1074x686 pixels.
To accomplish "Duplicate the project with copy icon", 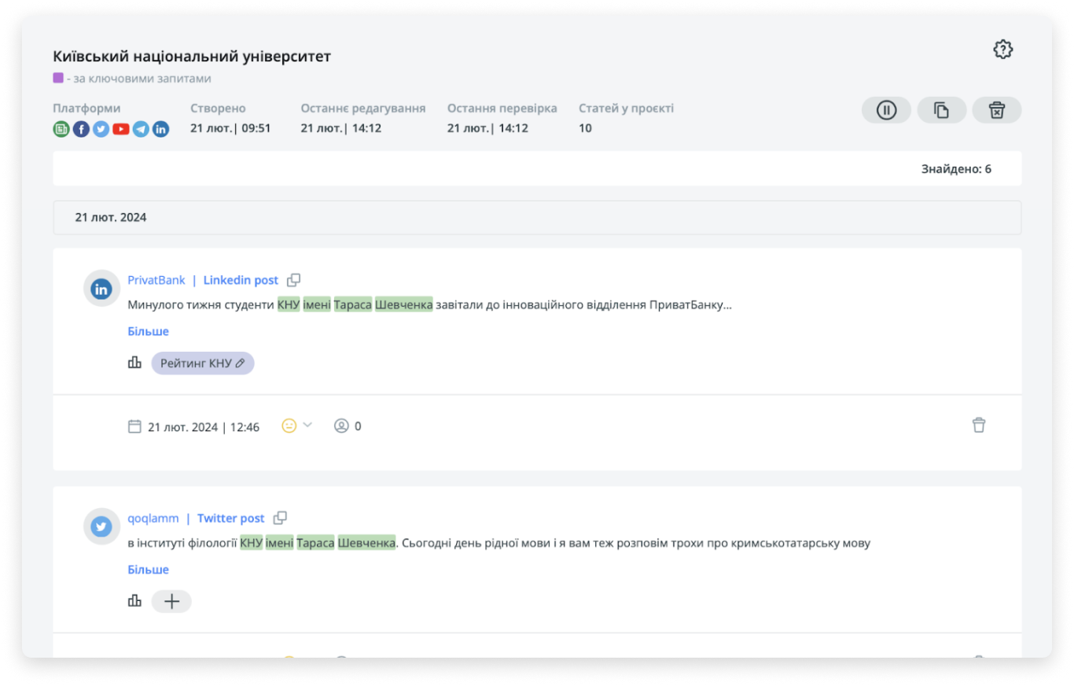I will tap(941, 110).
